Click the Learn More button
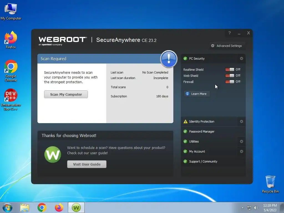284x213 pixels. [x=197, y=94]
